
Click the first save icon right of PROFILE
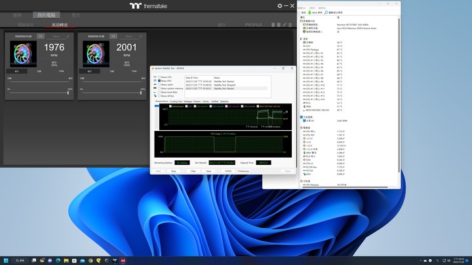point(273,25)
